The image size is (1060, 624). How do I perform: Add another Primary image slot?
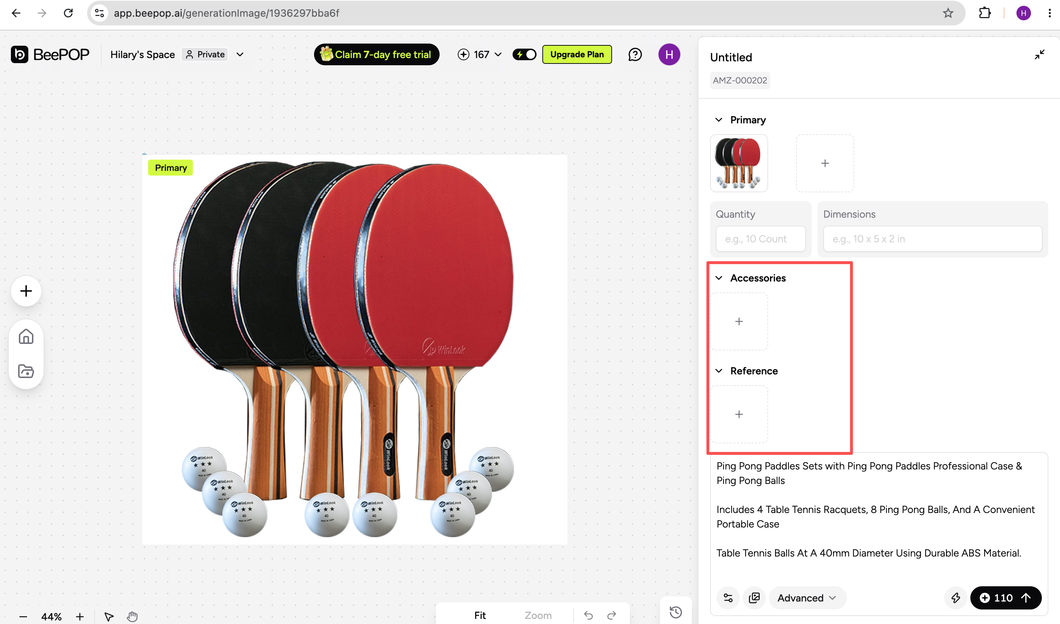point(825,163)
